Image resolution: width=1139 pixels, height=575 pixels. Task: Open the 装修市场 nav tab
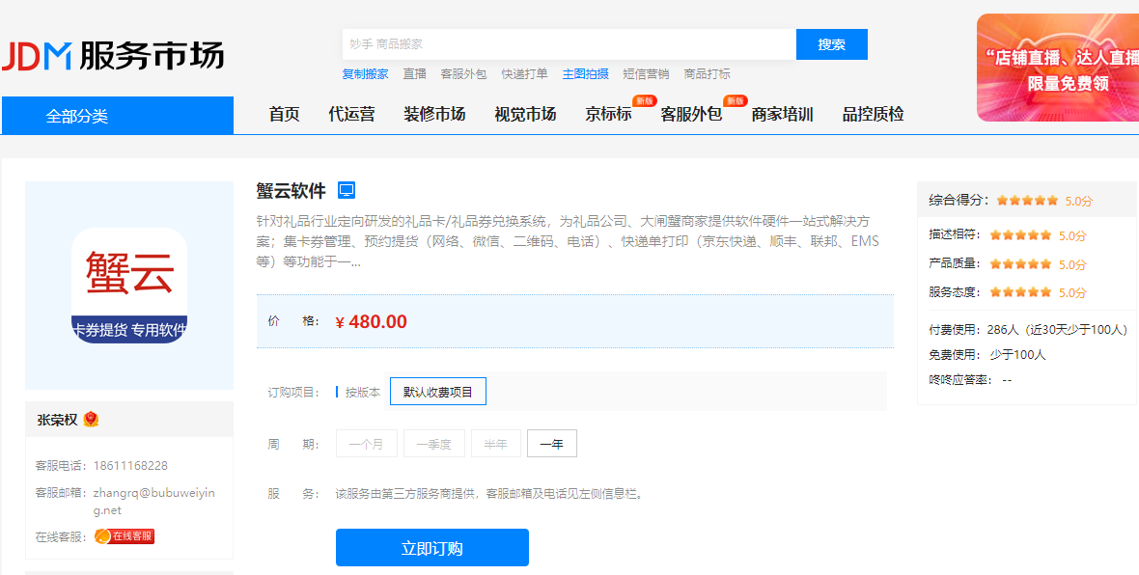click(x=434, y=114)
